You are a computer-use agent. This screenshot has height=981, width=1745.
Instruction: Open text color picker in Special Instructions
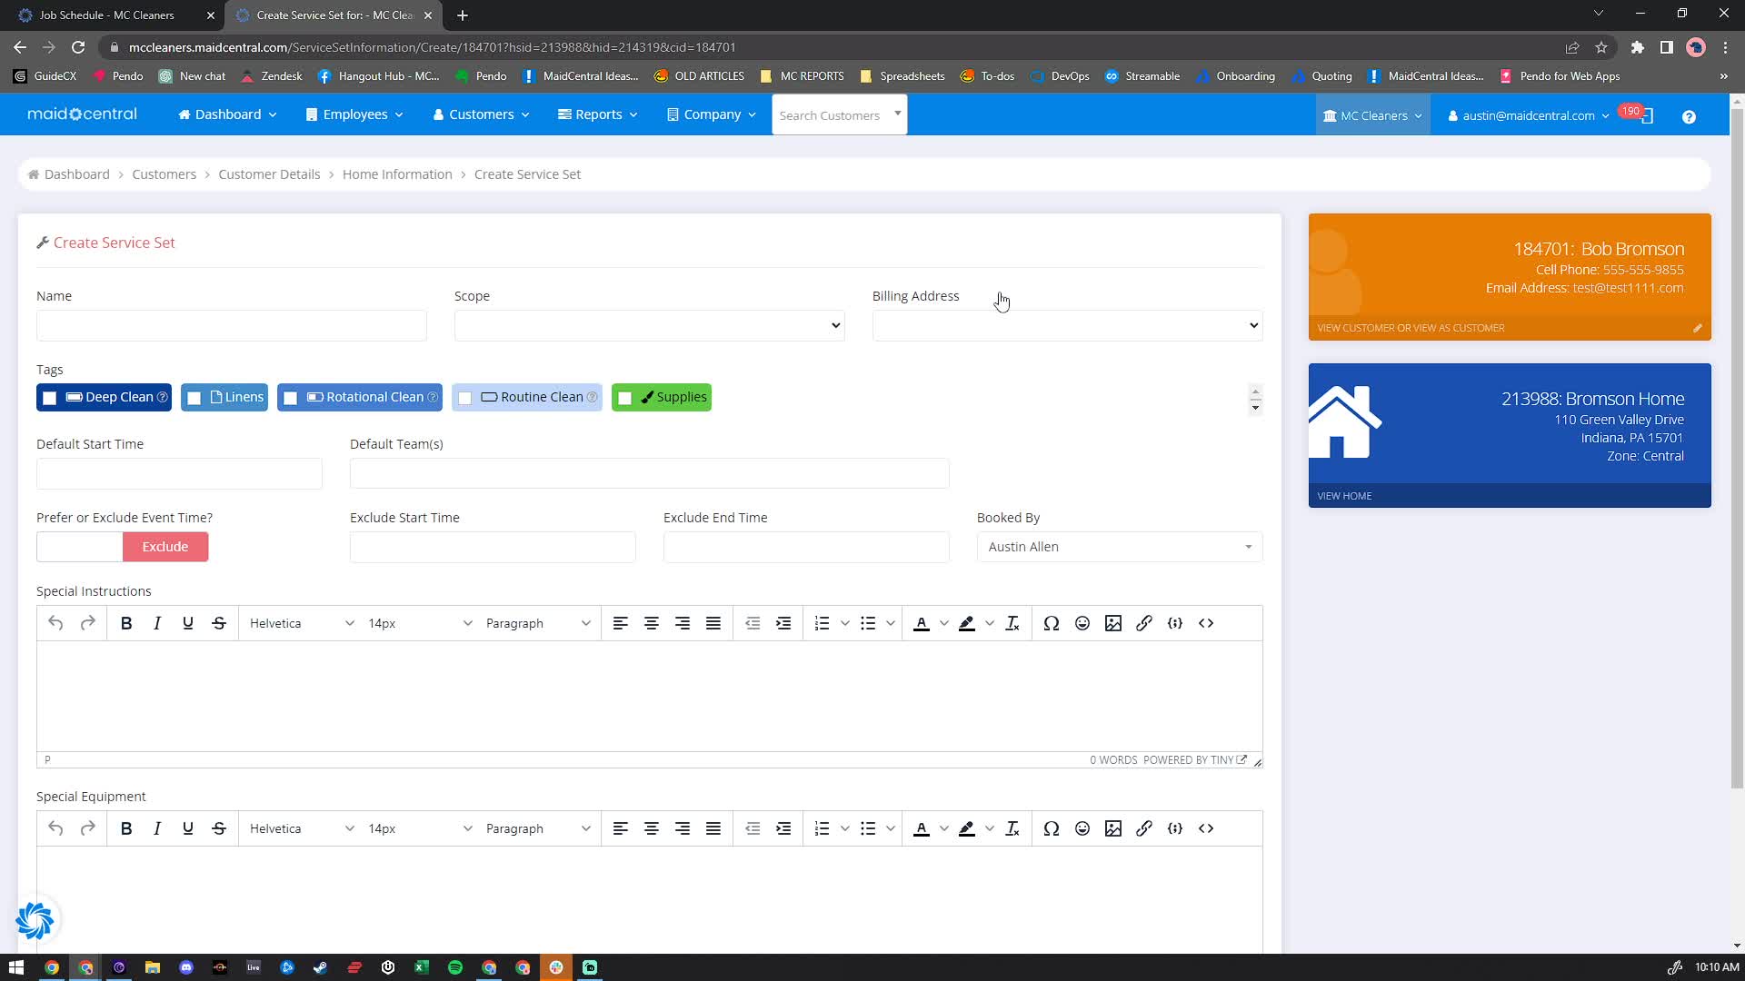coord(943,623)
